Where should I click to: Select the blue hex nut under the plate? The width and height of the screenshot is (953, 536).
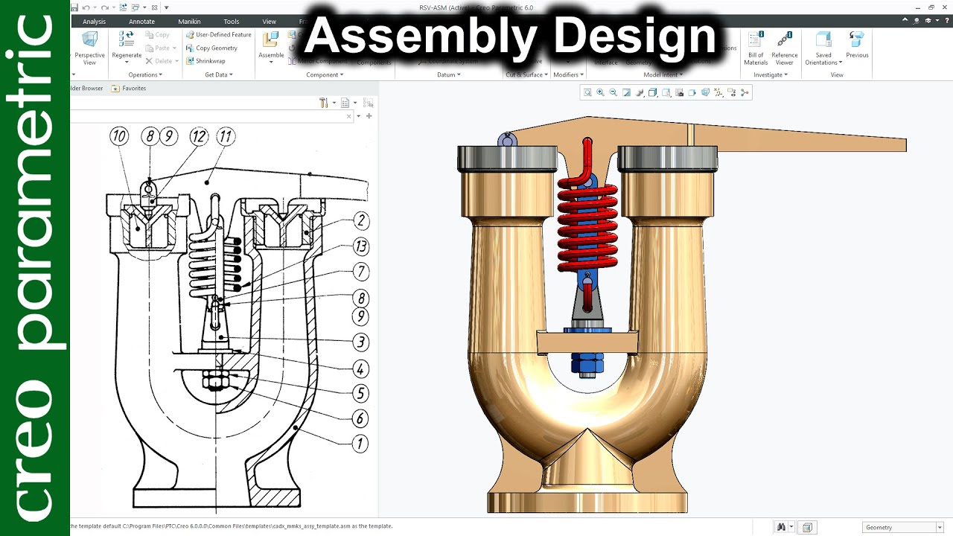587,364
